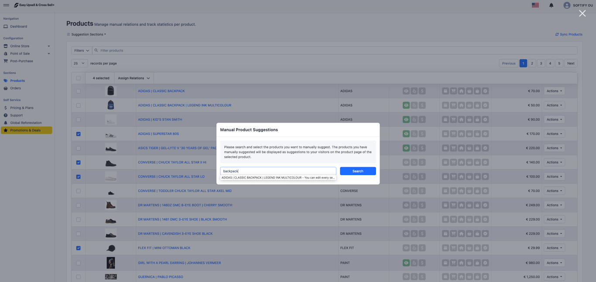
Task: Go to Orders in the sidebar
Action: coord(15,88)
